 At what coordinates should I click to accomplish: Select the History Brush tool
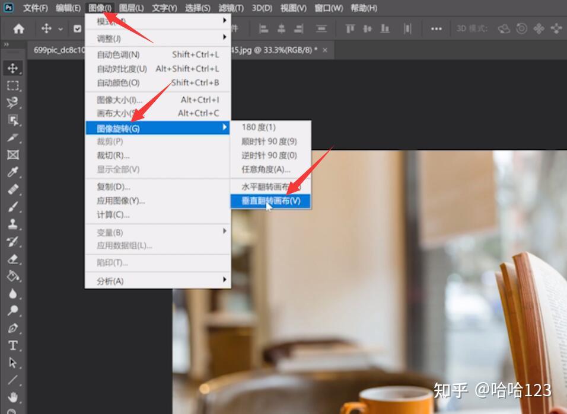[x=12, y=242]
